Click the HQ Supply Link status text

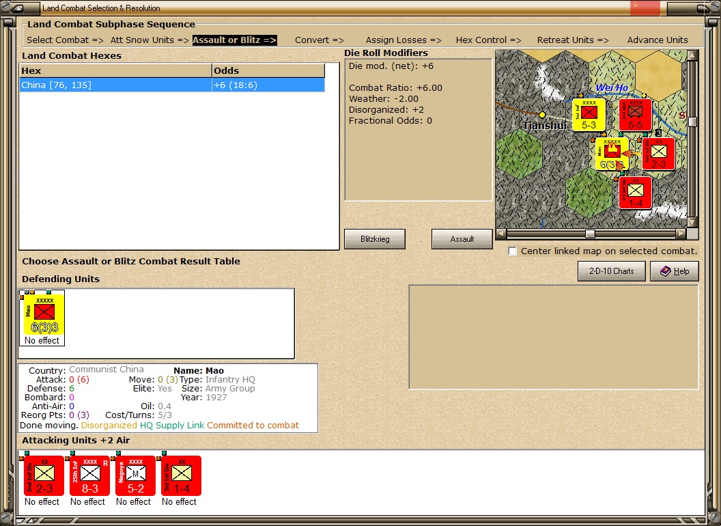(x=172, y=425)
